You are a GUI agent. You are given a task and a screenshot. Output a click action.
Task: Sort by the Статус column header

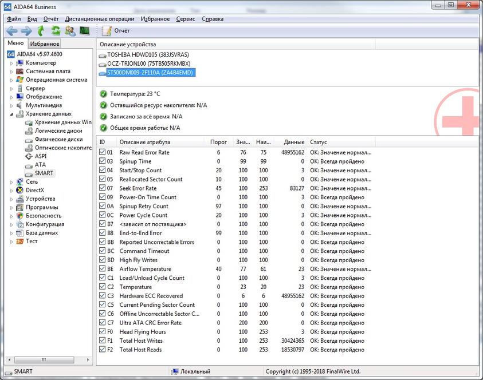click(x=341, y=142)
